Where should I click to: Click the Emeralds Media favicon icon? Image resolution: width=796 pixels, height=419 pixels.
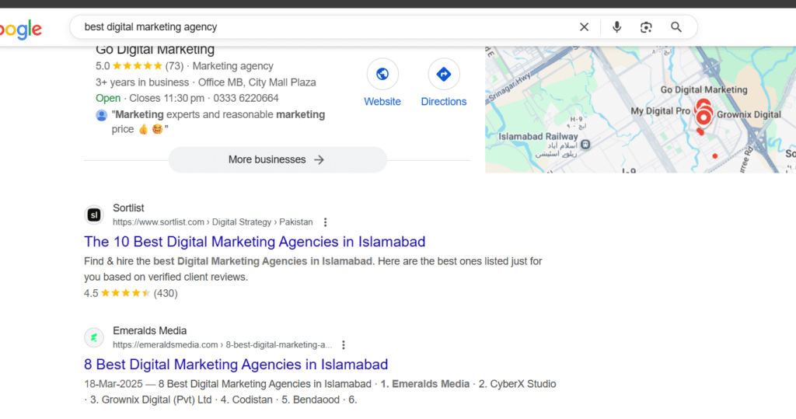pos(94,337)
